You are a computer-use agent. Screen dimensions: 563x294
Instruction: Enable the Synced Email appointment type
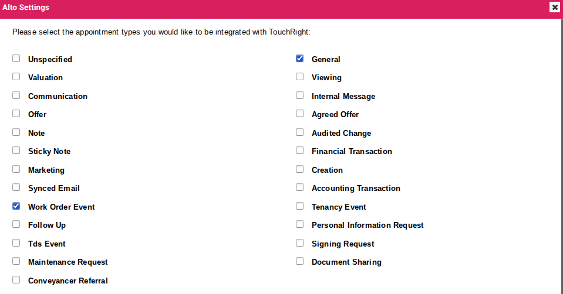pos(16,187)
